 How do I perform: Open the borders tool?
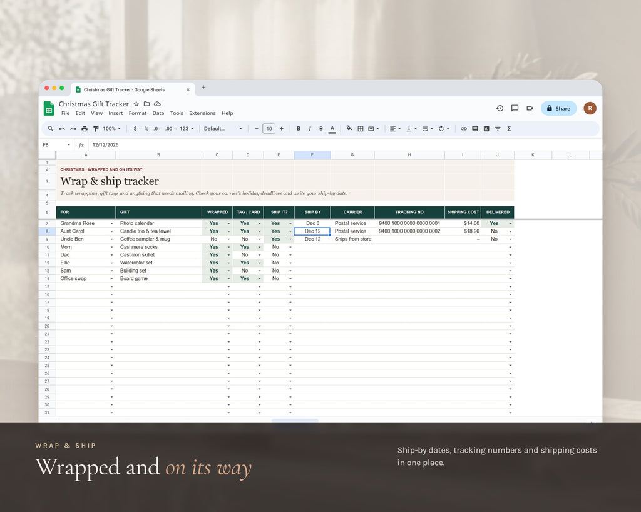[361, 129]
